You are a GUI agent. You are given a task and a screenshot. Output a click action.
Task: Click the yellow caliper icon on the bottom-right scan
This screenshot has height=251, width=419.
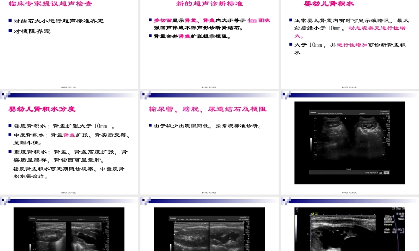pos(316,213)
